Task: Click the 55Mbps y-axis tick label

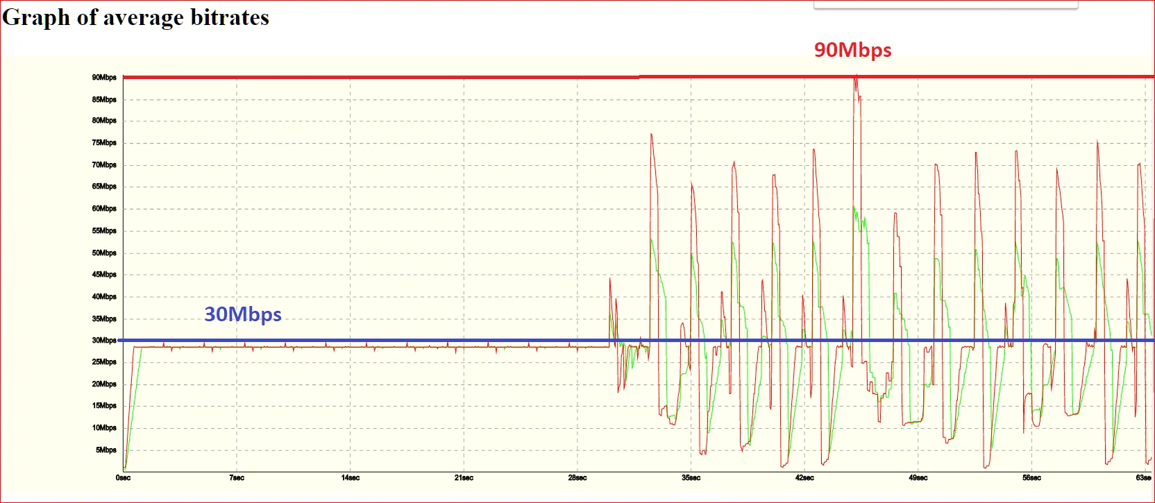Action: click(104, 231)
